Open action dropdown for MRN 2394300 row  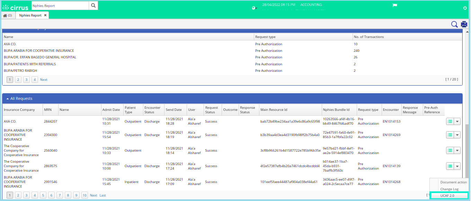coord(457,135)
